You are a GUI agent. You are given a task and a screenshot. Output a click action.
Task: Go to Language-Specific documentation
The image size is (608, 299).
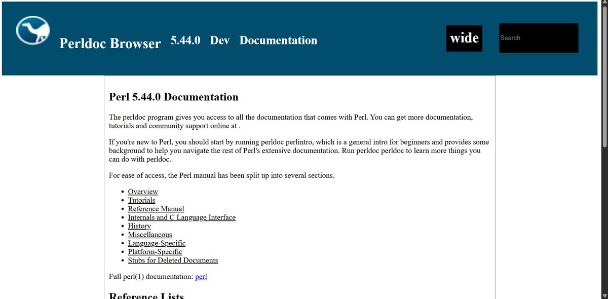point(157,243)
